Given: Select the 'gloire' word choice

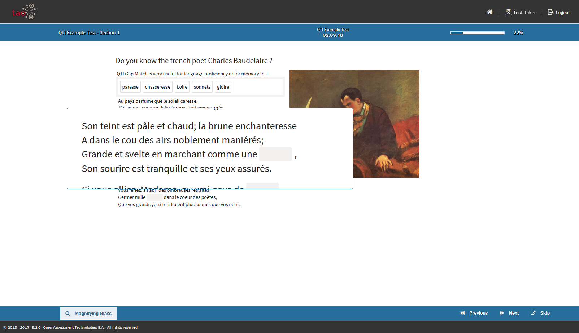Looking at the screenshot, I should point(223,87).
